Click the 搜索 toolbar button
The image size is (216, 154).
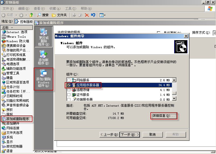(43, 15)
